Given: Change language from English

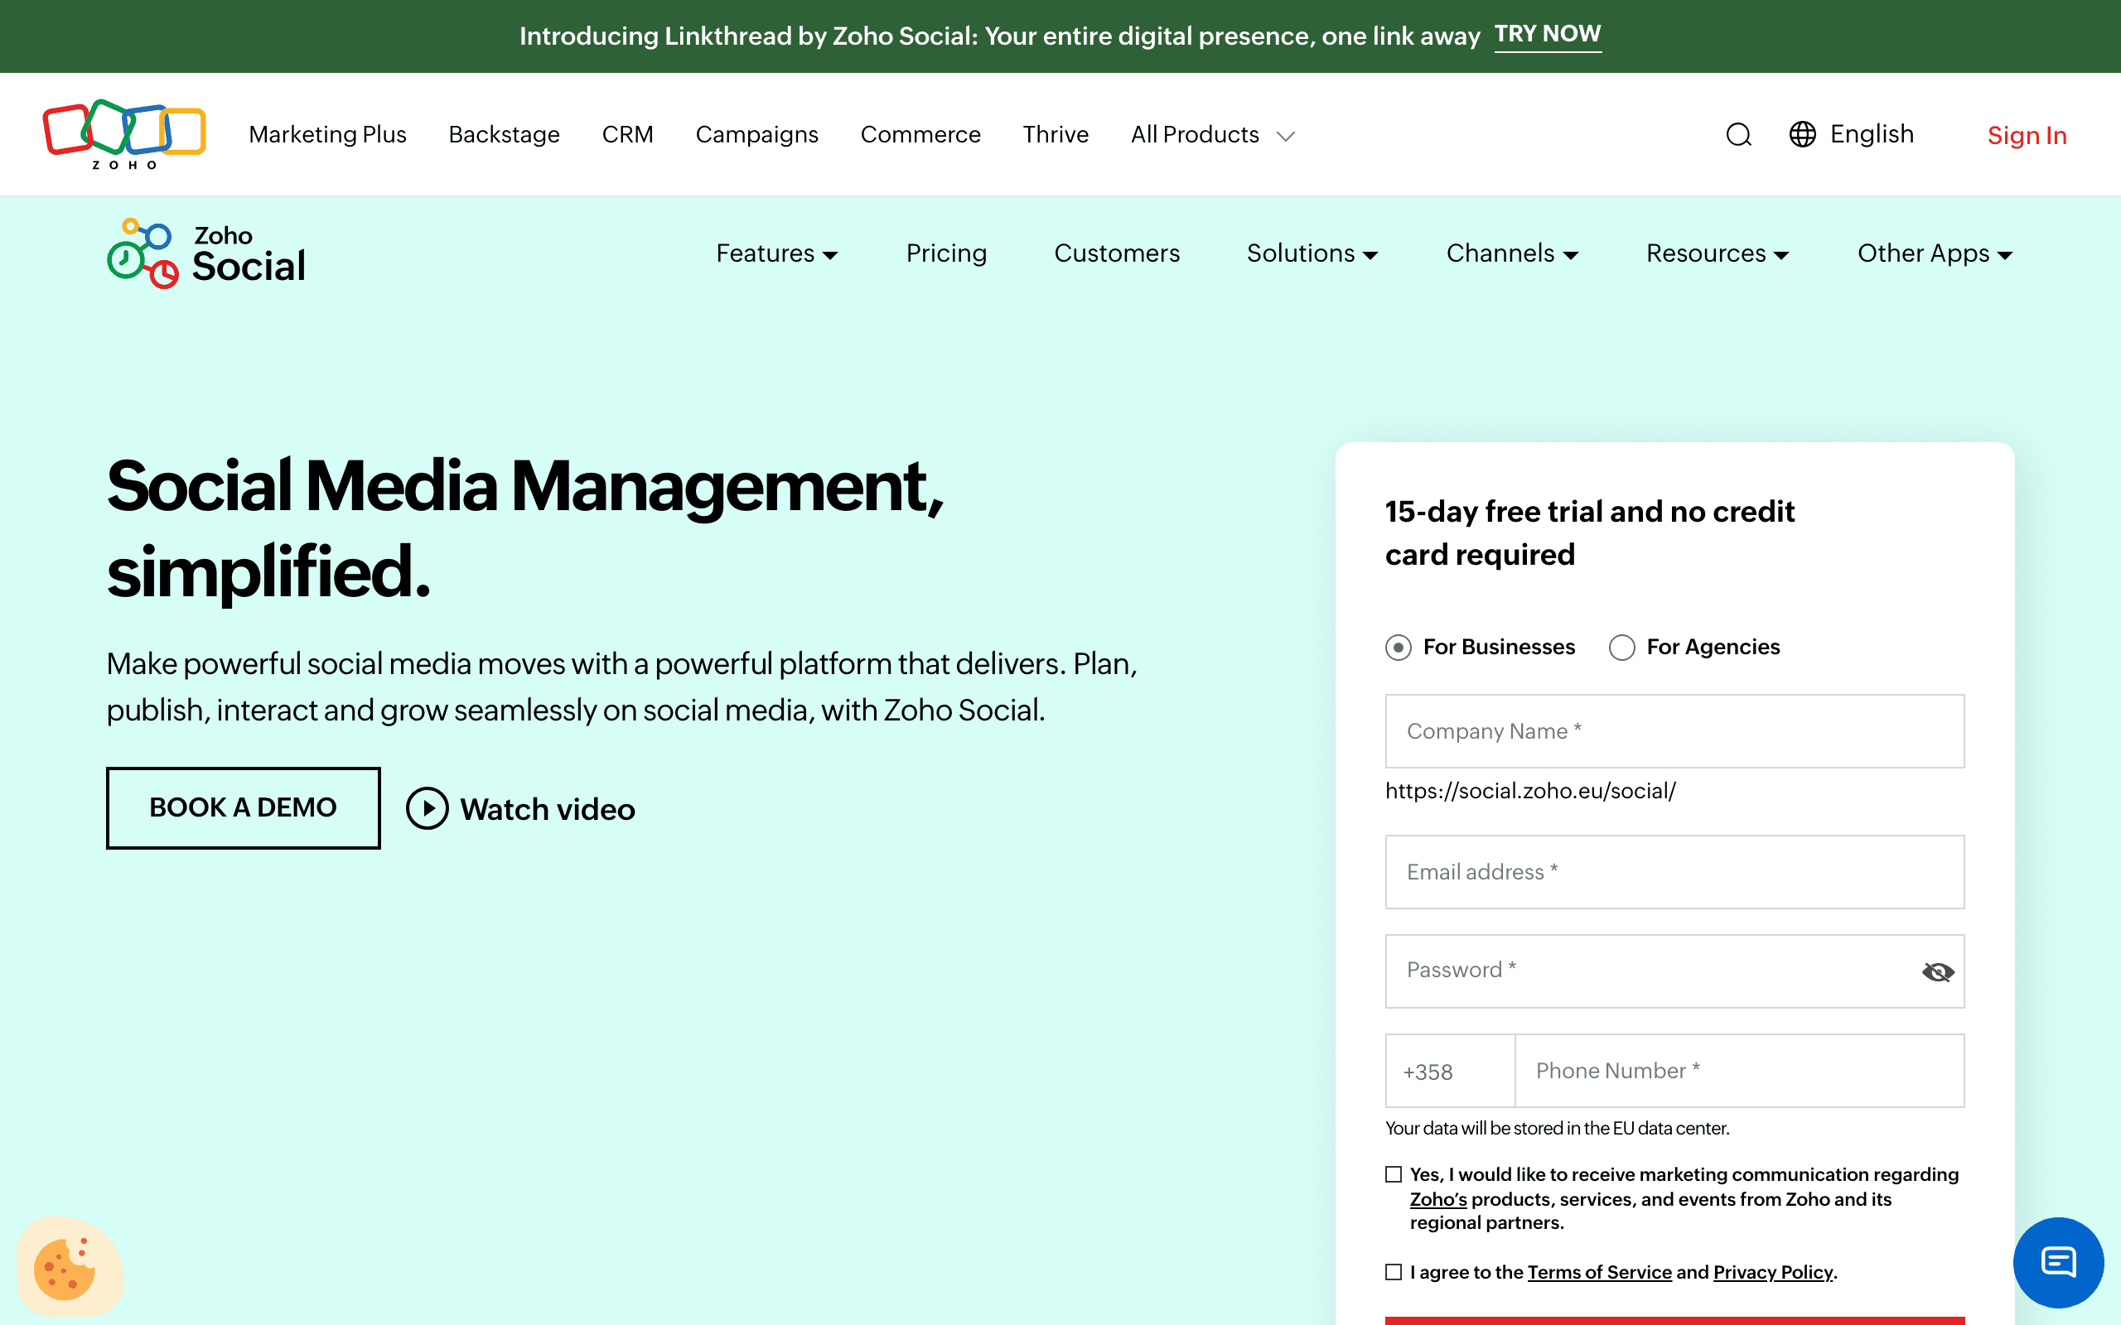Looking at the screenshot, I should click(1872, 134).
